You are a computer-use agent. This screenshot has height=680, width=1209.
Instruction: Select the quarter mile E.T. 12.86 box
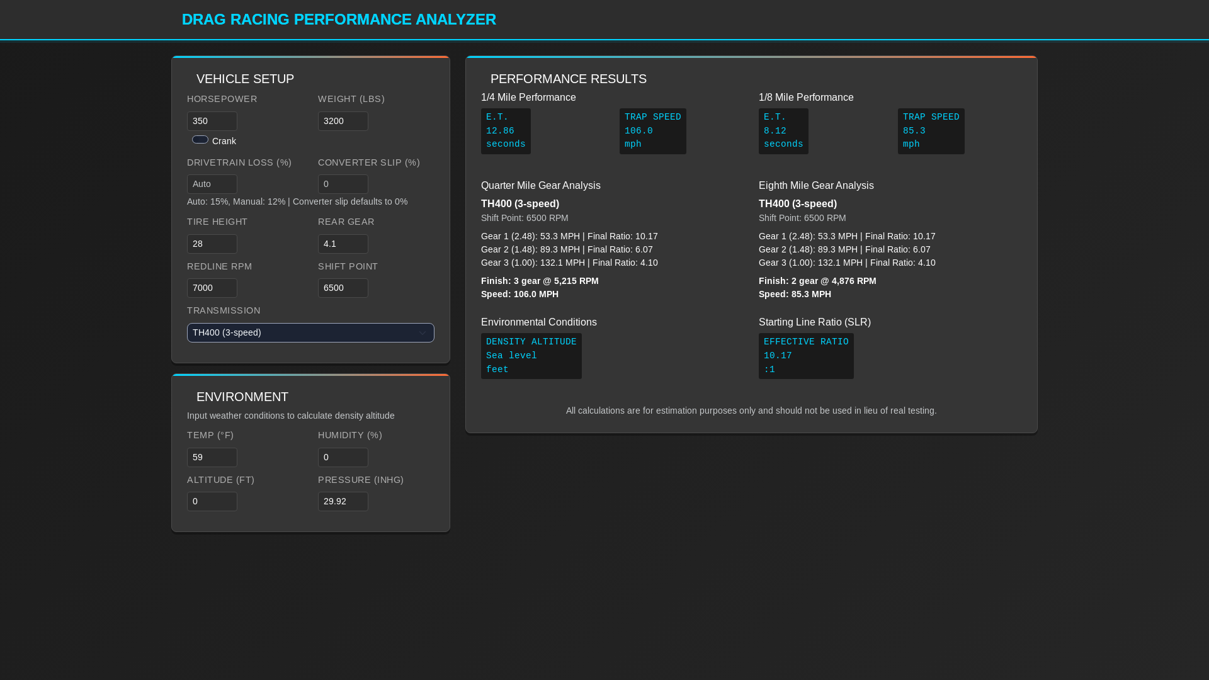tap(506, 131)
